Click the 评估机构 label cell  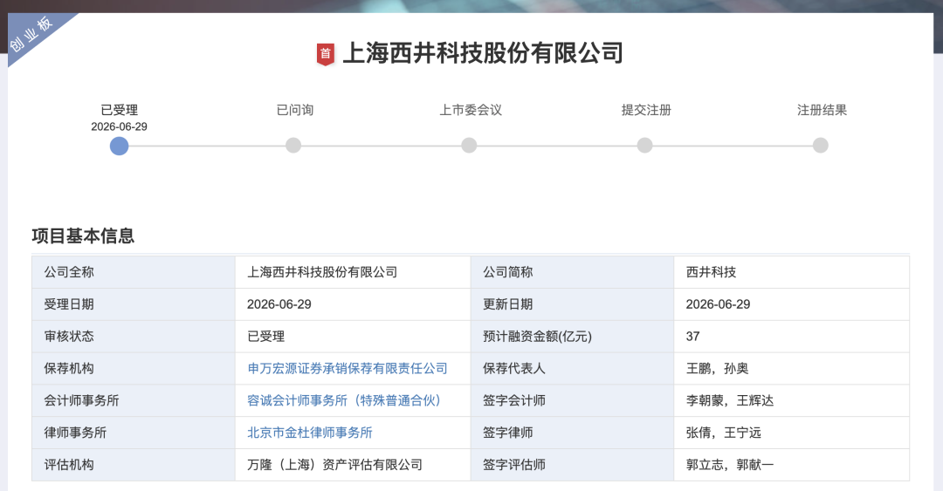134,465
